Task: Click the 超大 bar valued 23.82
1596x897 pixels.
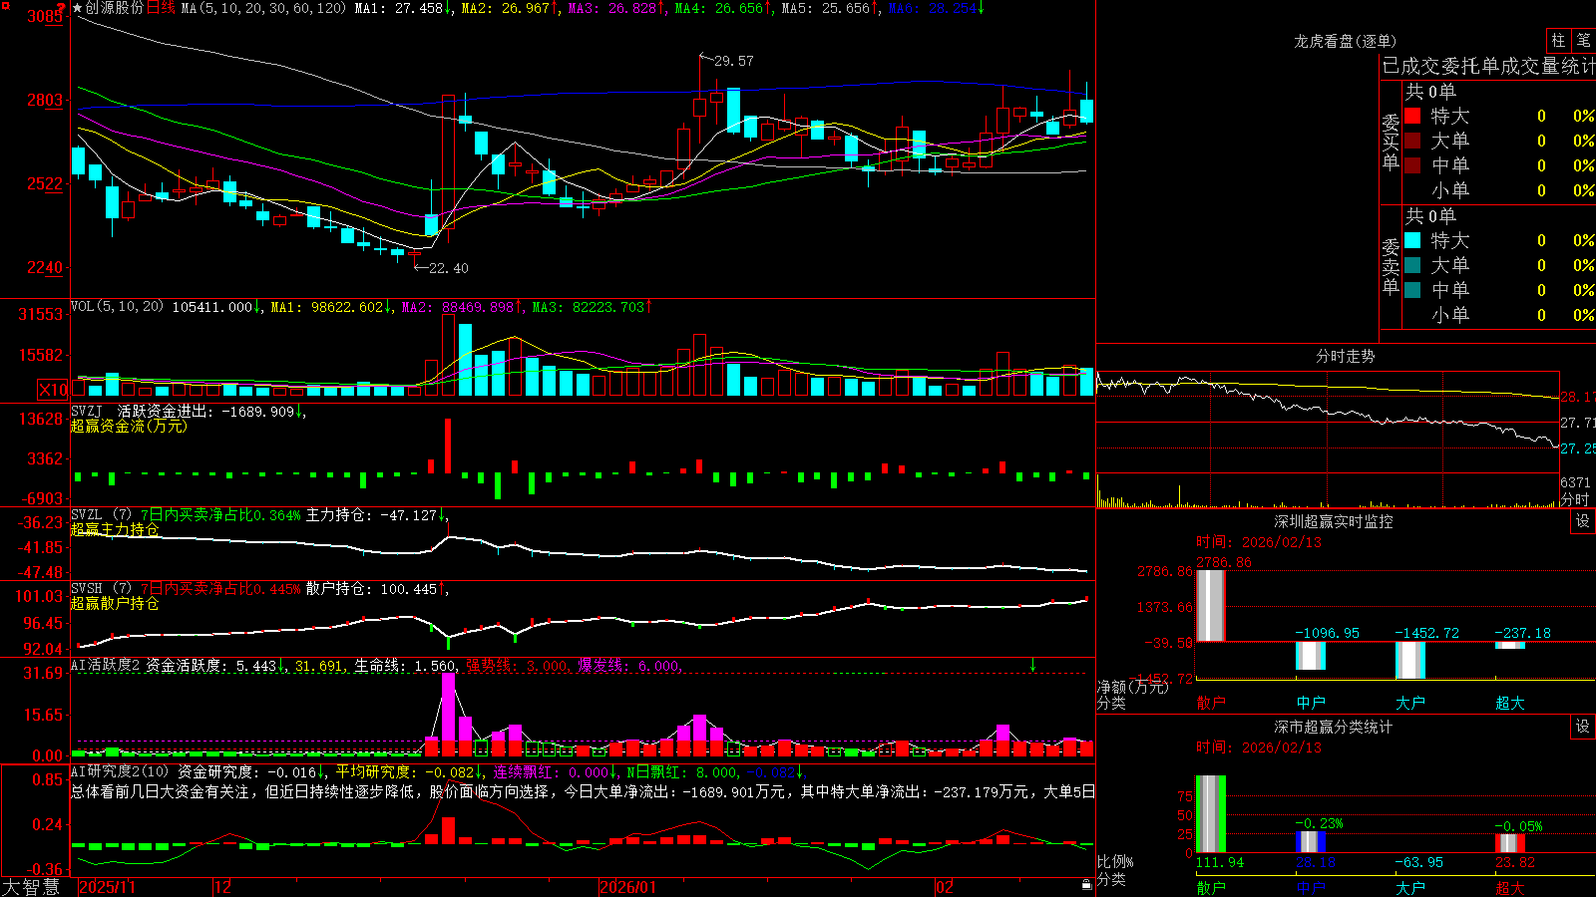Action: coord(1510,843)
